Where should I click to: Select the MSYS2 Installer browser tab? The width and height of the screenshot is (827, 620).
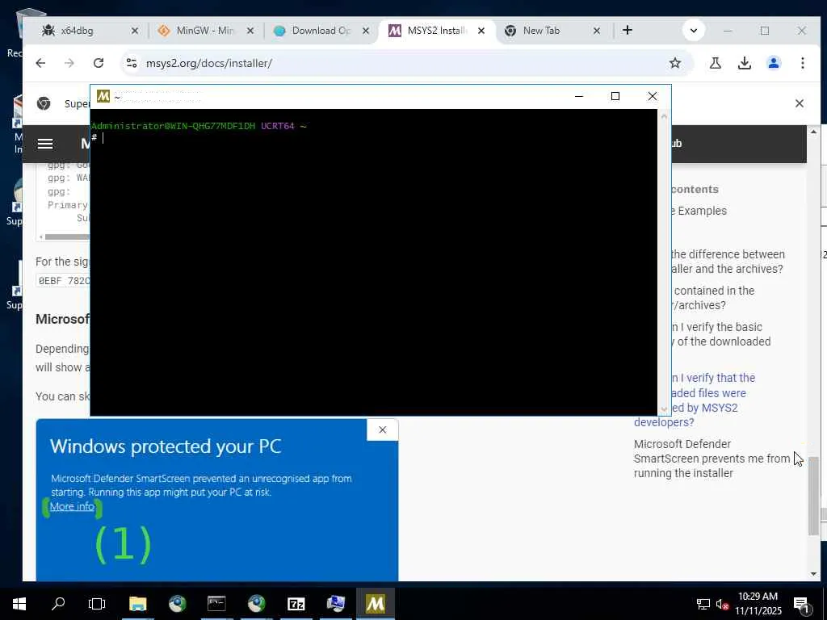click(435, 31)
